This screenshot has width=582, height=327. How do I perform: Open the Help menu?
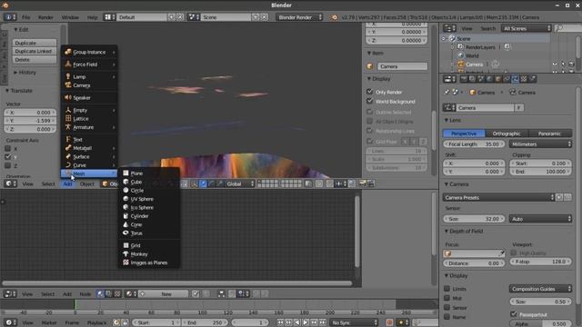click(92, 17)
